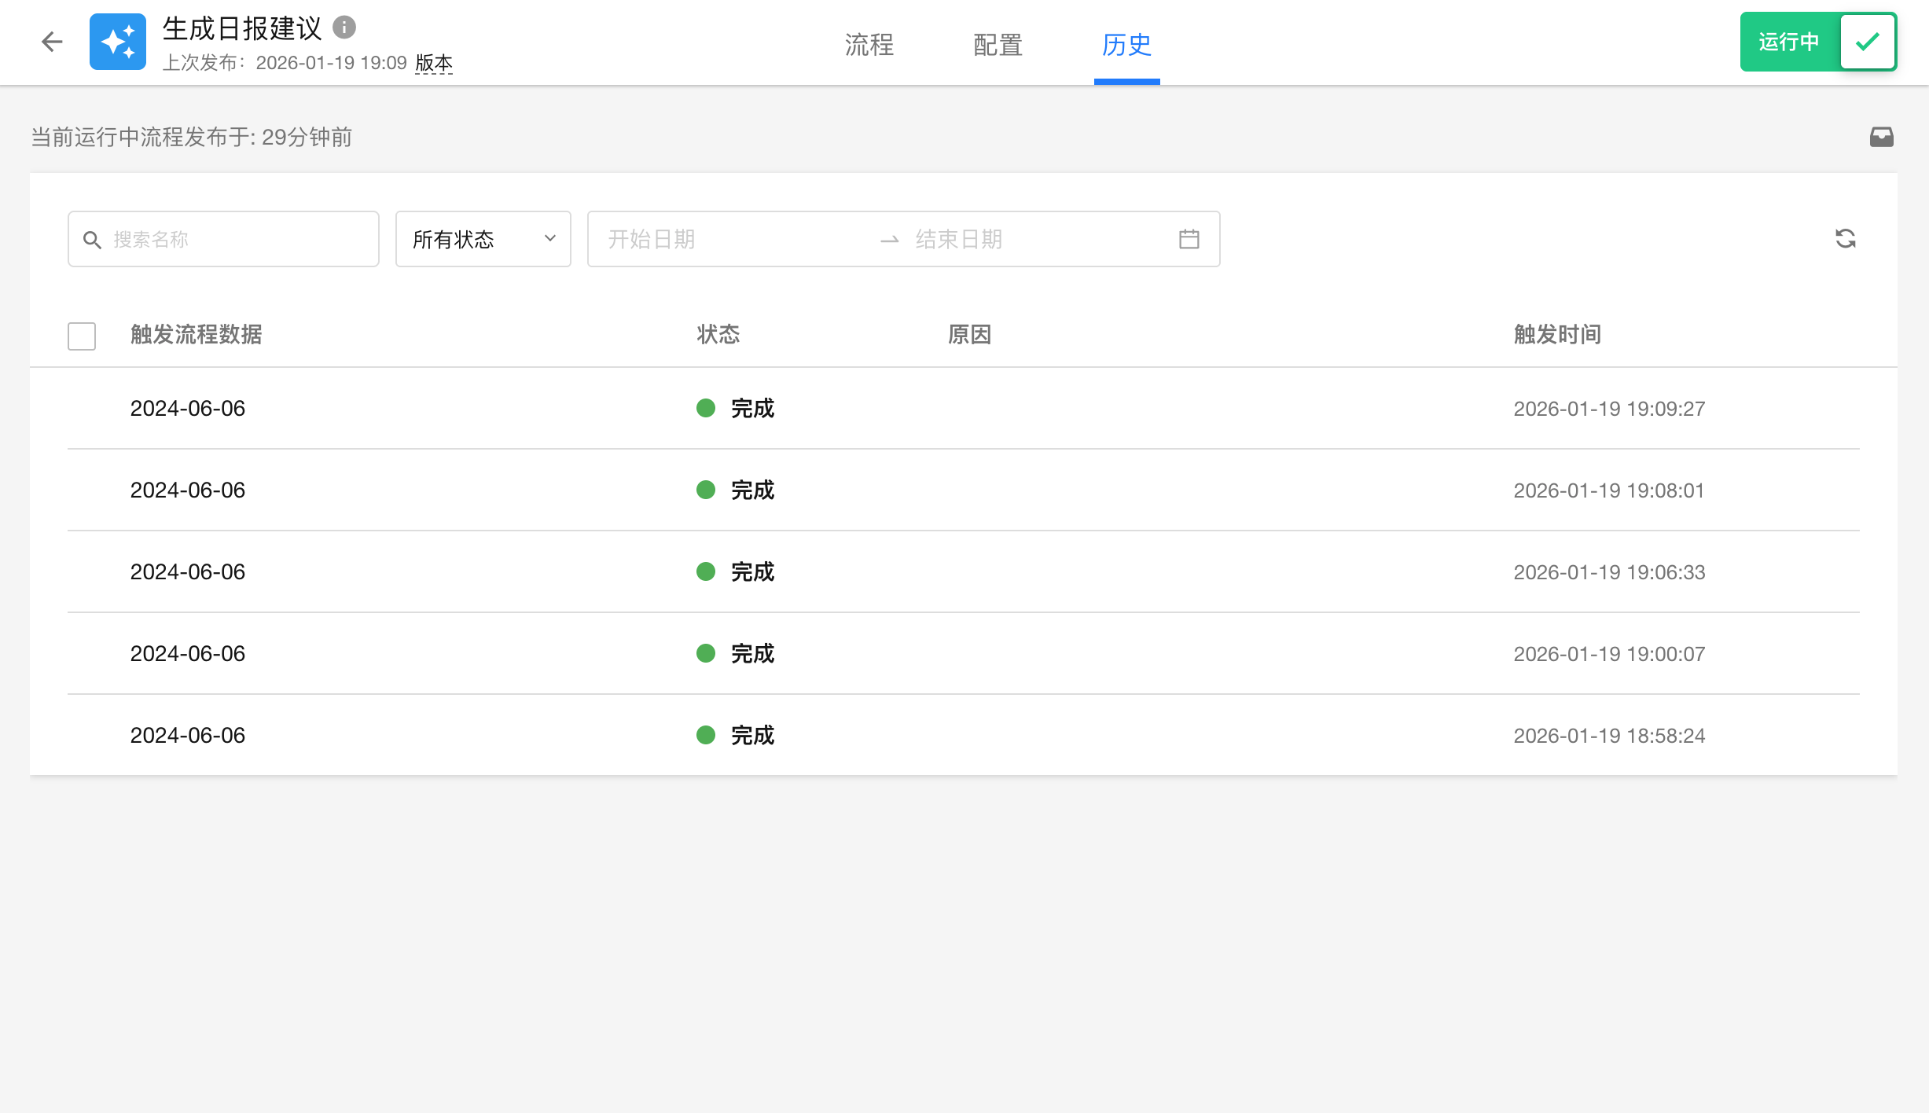This screenshot has height=1113, width=1929.
Task: Click the 搜索名称 search input field
Action: 236,239
